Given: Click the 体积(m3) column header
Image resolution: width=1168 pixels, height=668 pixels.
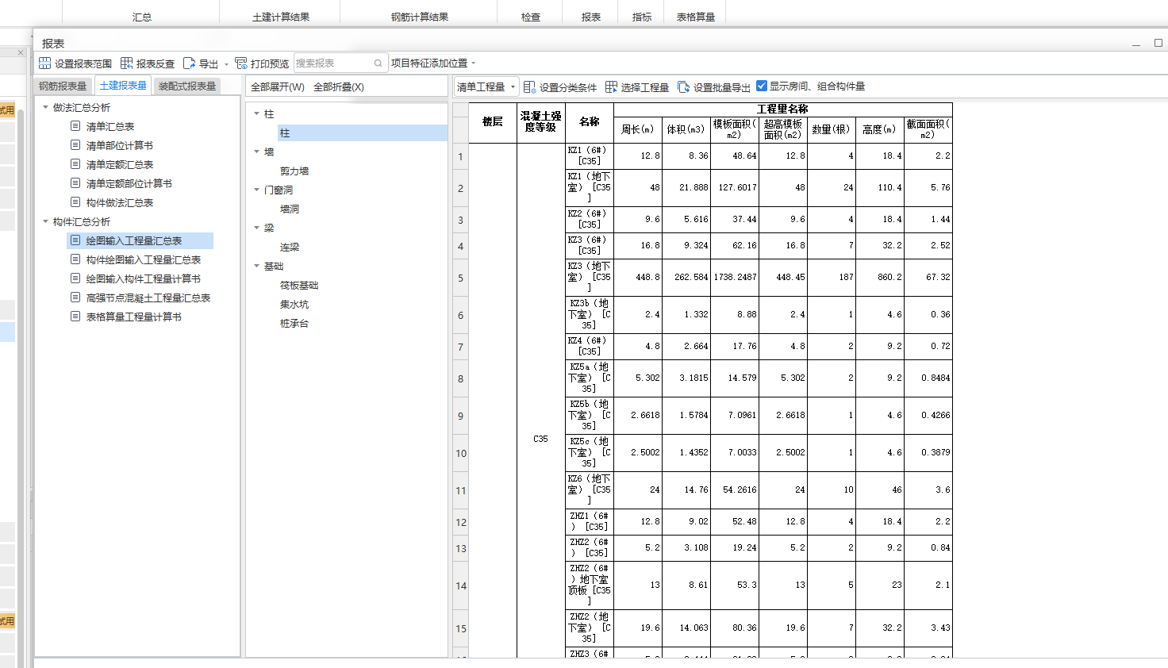Looking at the screenshot, I should [686, 129].
